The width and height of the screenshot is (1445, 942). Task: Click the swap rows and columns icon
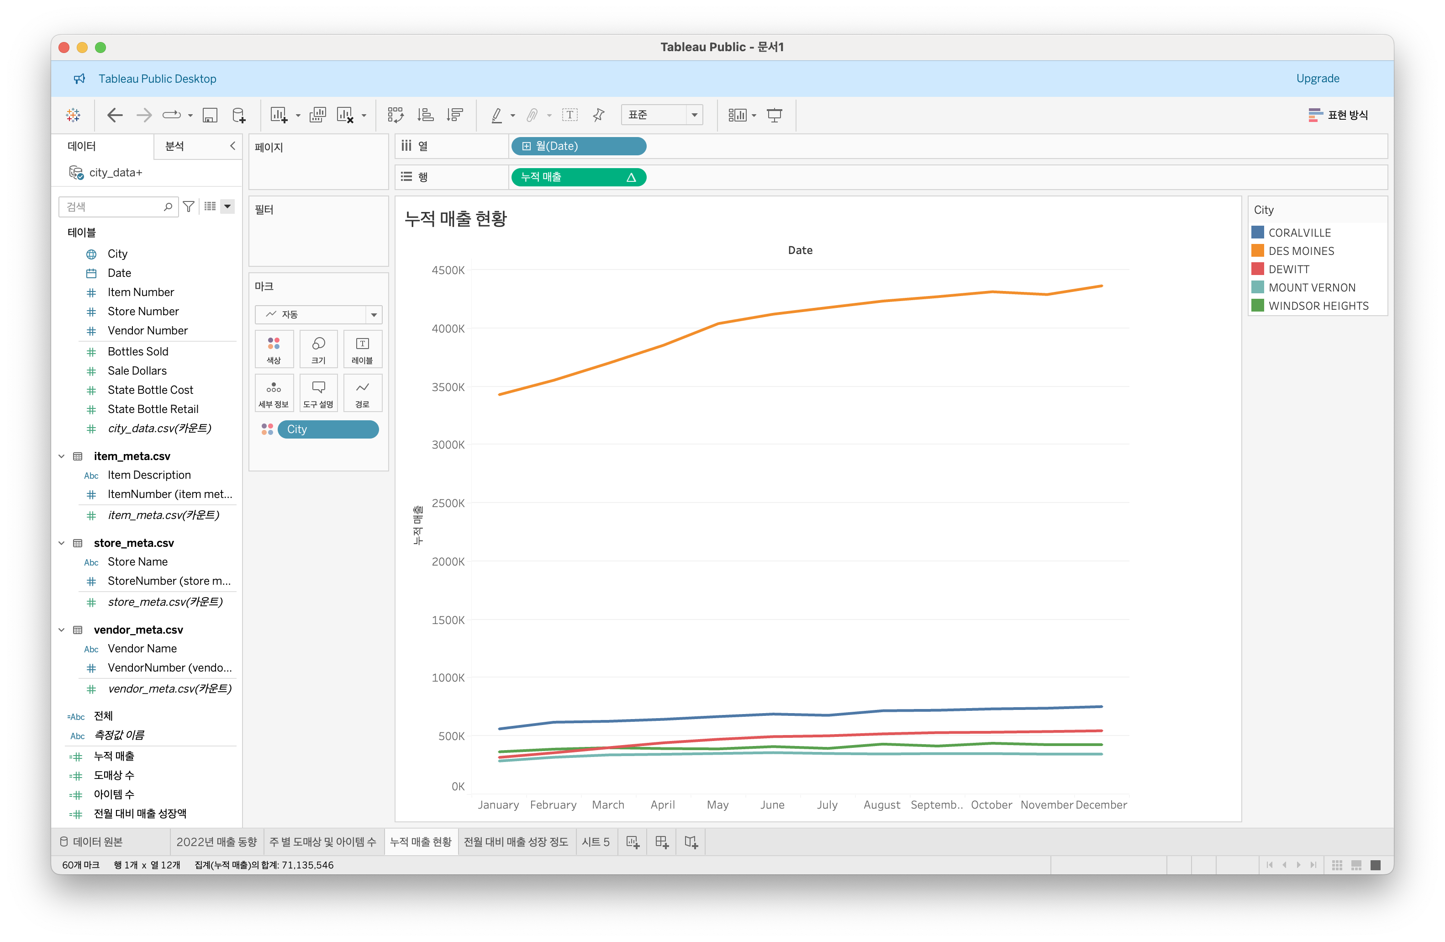395,115
